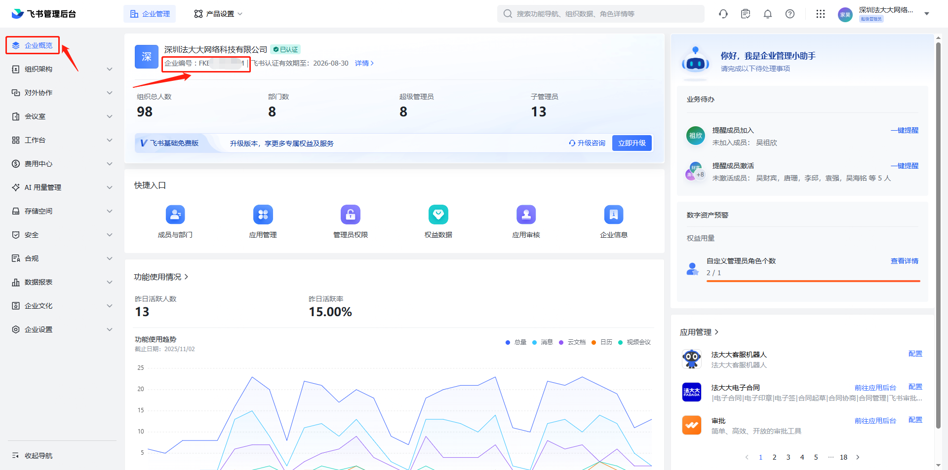Viewport: 948px width, 470px height.
Task: Click the 法大大电子合同 app icon
Action: click(x=692, y=392)
